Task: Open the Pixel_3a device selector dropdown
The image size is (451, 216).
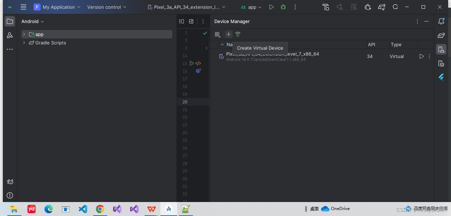Action: click(x=187, y=7)
